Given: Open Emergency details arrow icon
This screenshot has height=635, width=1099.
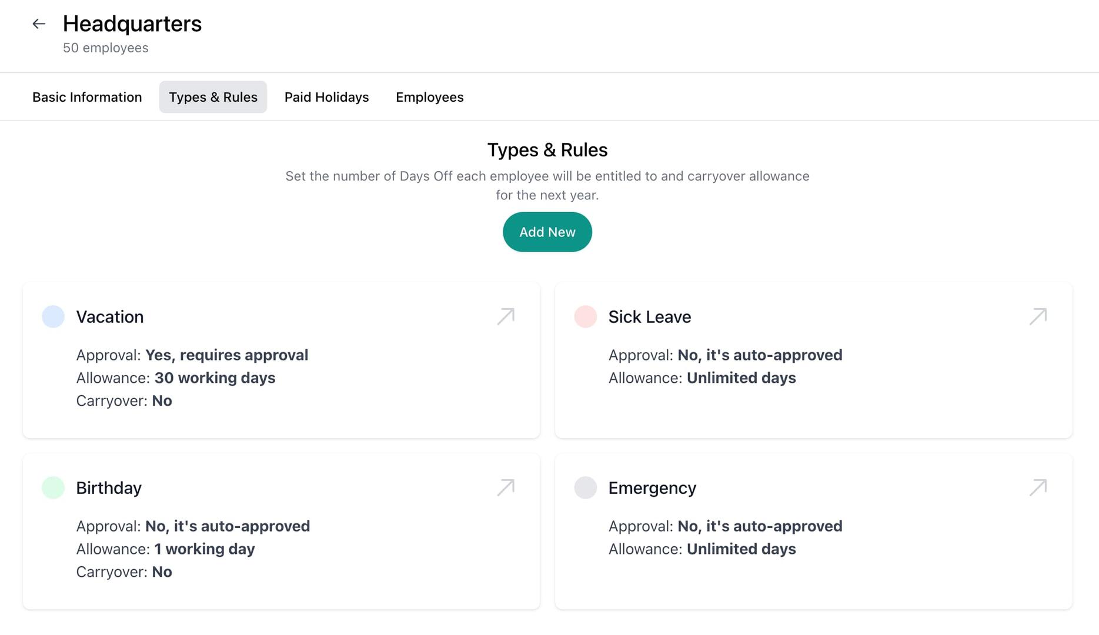Looking at the screenshot, I should click(x=1038, y=487).
